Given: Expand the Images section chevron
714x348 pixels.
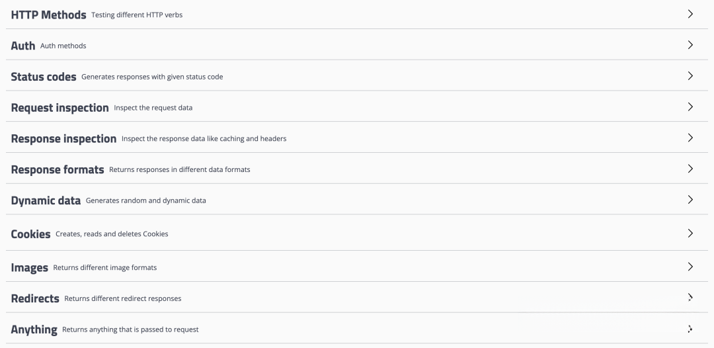Looking at the screenshot, I should click(690, 267).
